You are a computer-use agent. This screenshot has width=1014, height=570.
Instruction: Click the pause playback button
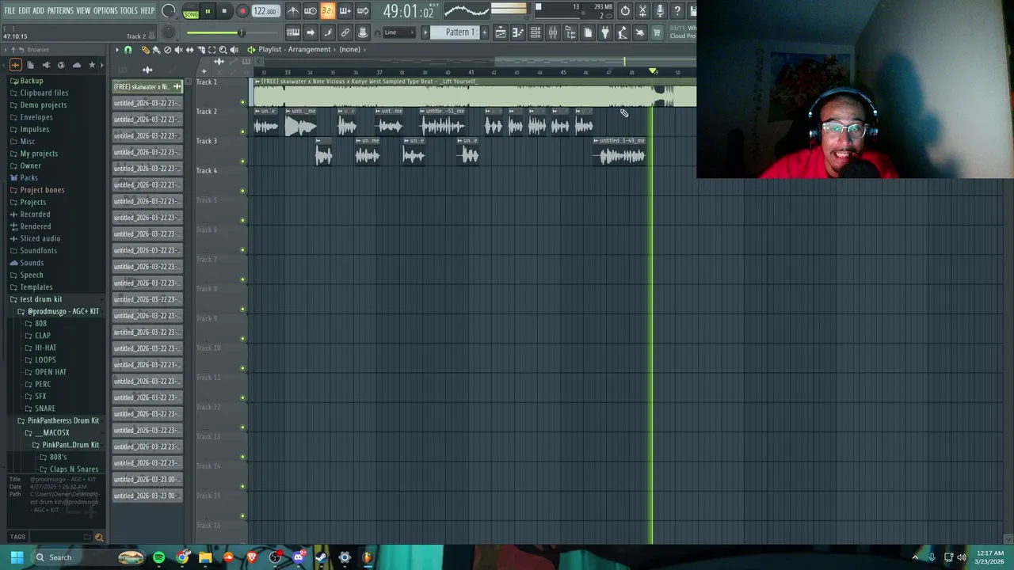pyautogui.click(x=208, y=12)
